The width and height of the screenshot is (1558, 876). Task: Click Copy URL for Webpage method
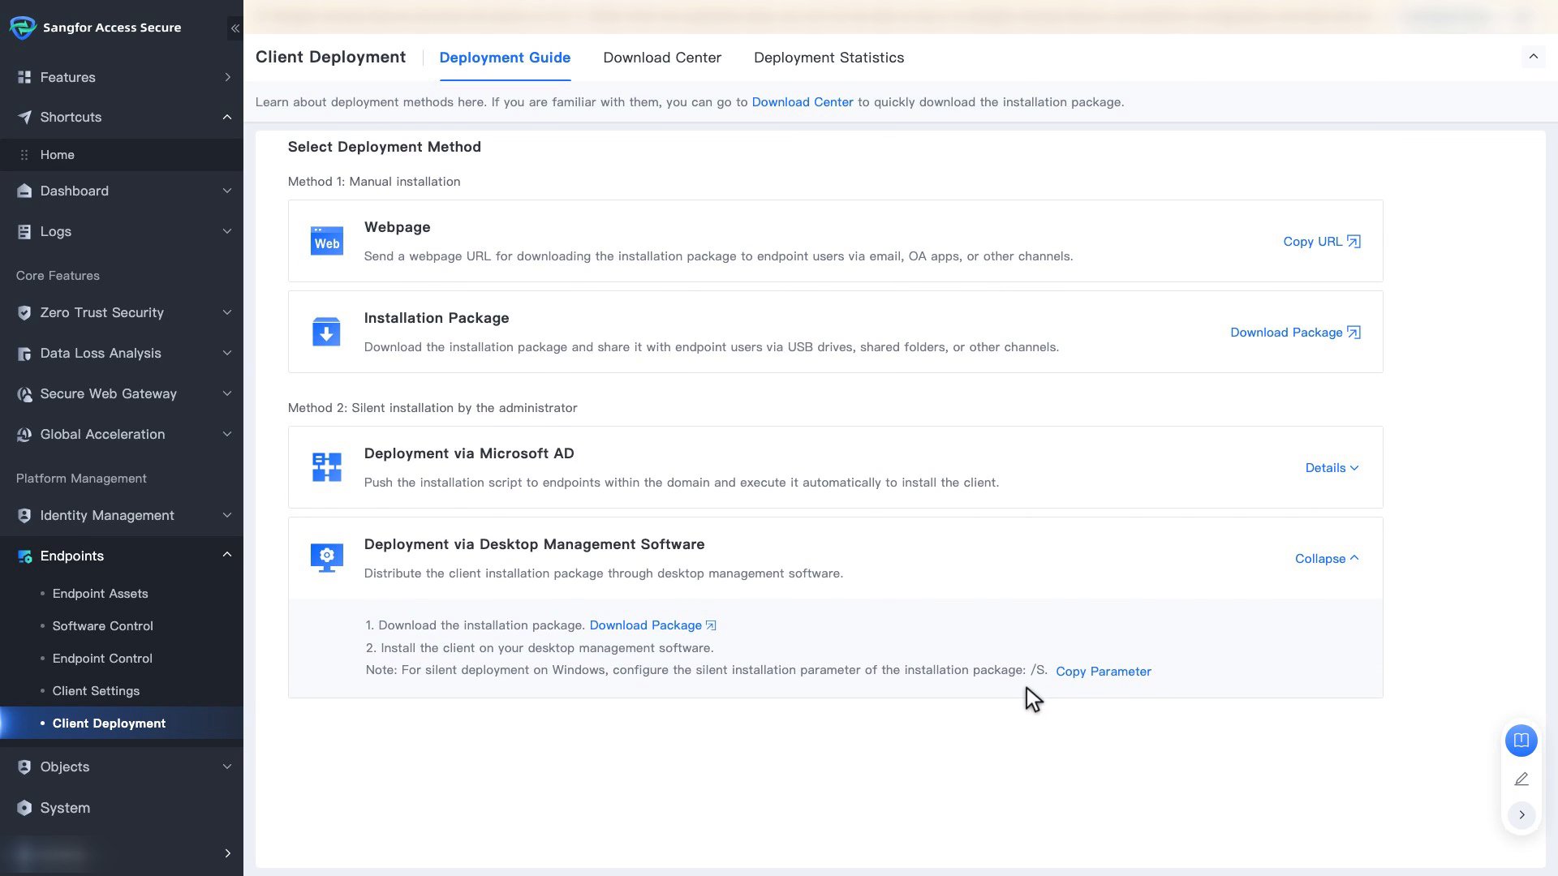coord(1322,242)
